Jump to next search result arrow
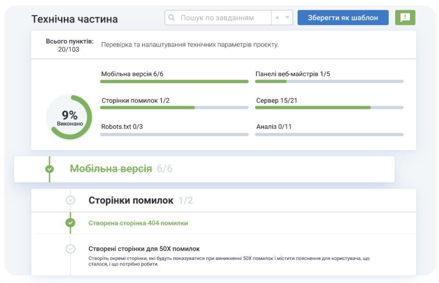This screenshot has height=283, width=439. [x=287, y=18]
